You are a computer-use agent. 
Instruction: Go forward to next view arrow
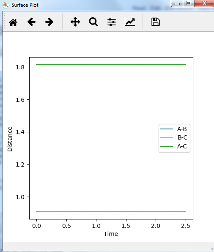click(49, 22)
